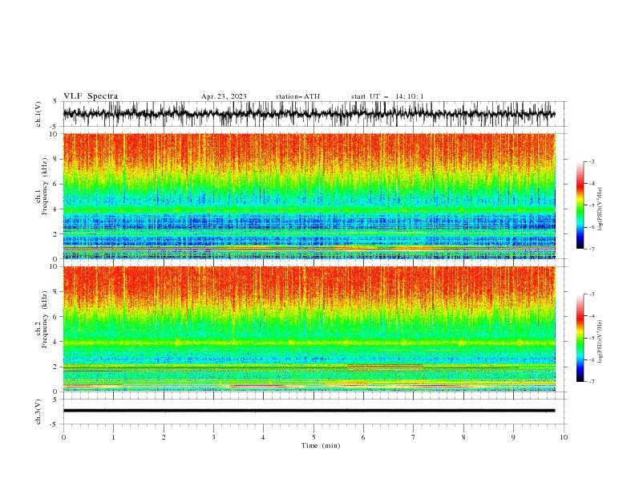Click the ch.1 waveform trace at top

tap(309, 114)
